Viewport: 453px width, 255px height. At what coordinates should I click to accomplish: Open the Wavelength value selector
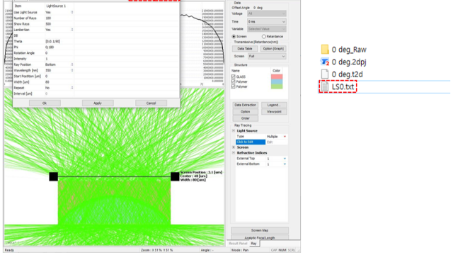[72, 70]
